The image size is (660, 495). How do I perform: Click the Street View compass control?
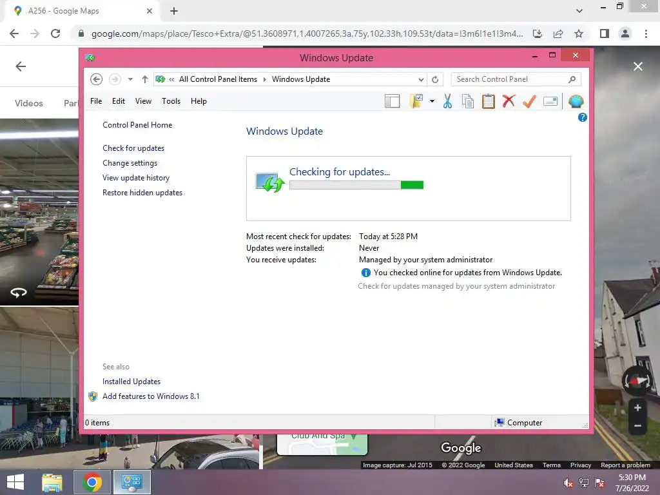637,382
